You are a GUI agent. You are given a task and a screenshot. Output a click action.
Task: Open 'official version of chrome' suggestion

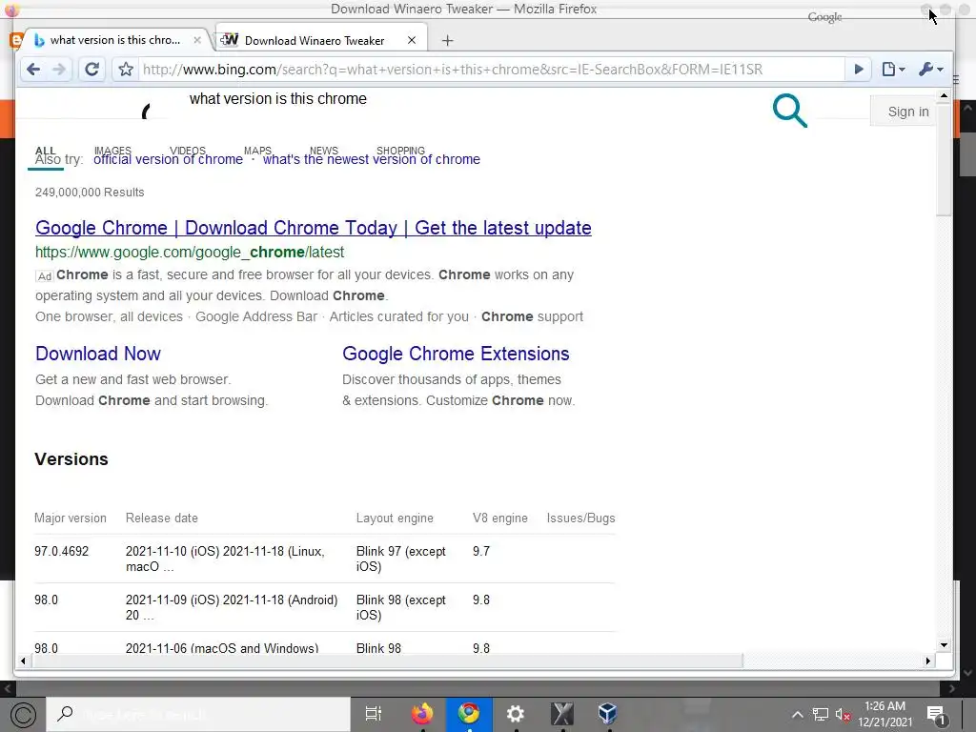[168, 160]
